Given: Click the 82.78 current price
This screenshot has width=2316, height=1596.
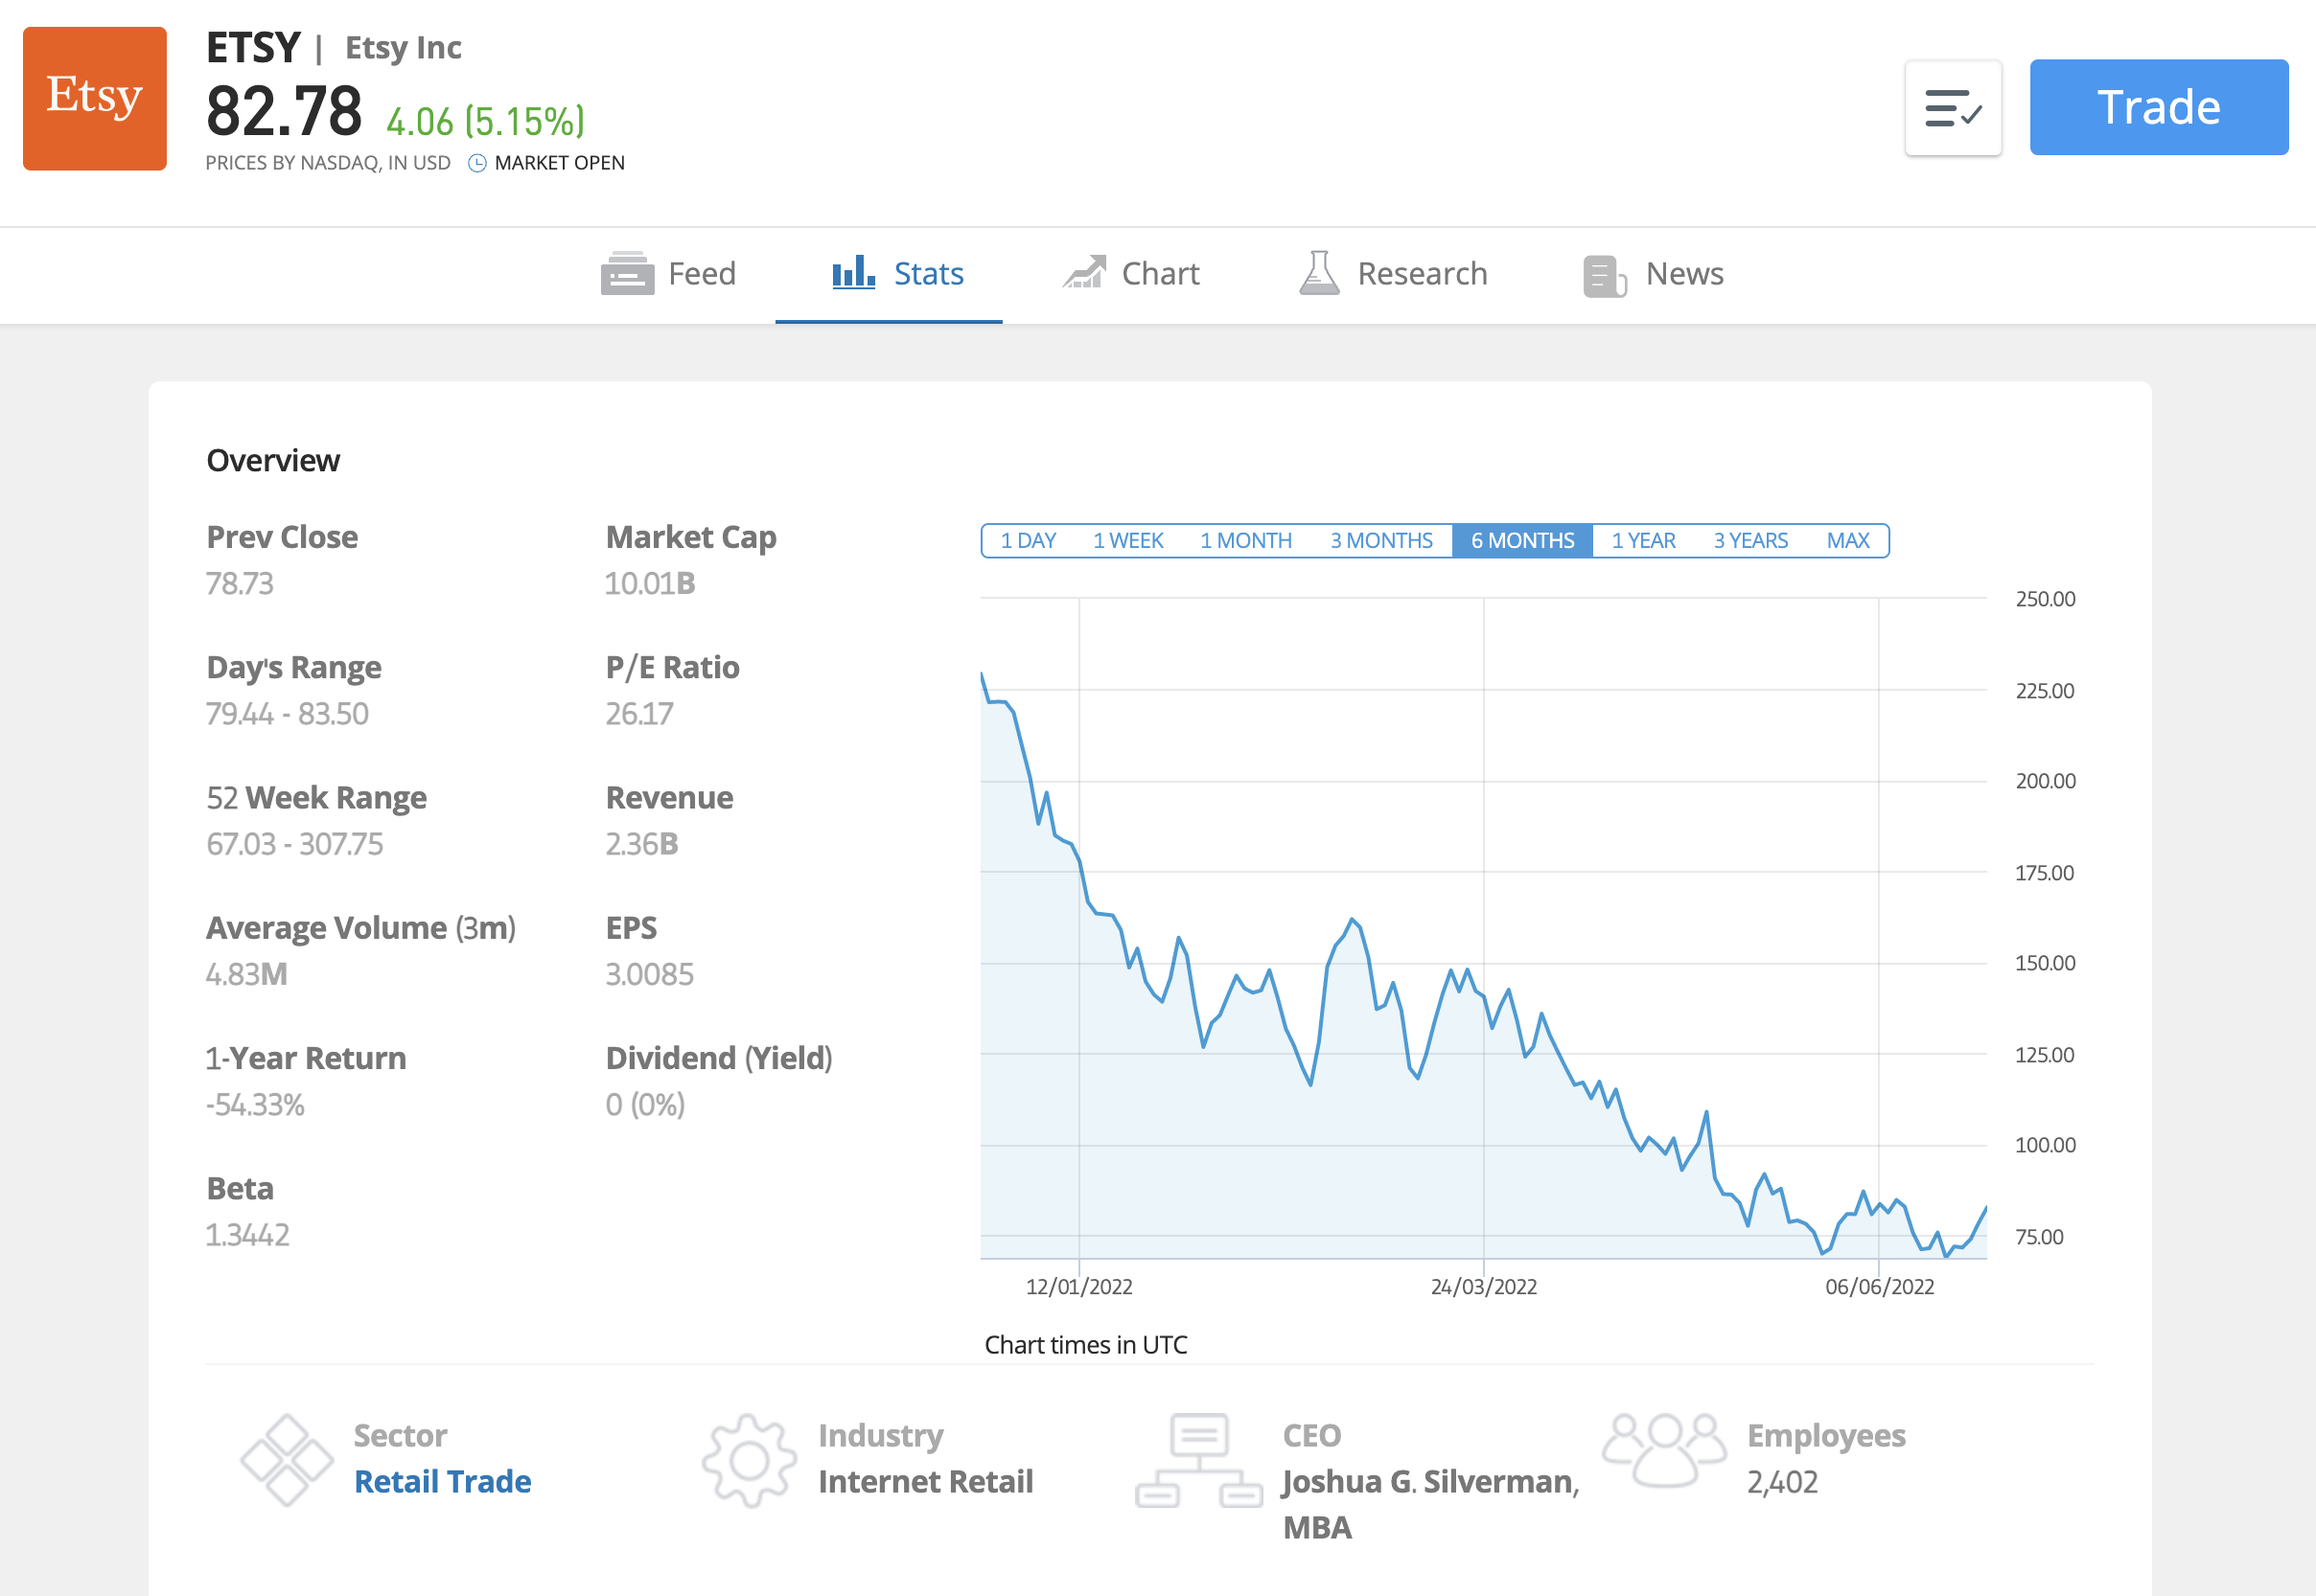Looking at the screenshot, I should pyautogui.click(x=284, y=111).
